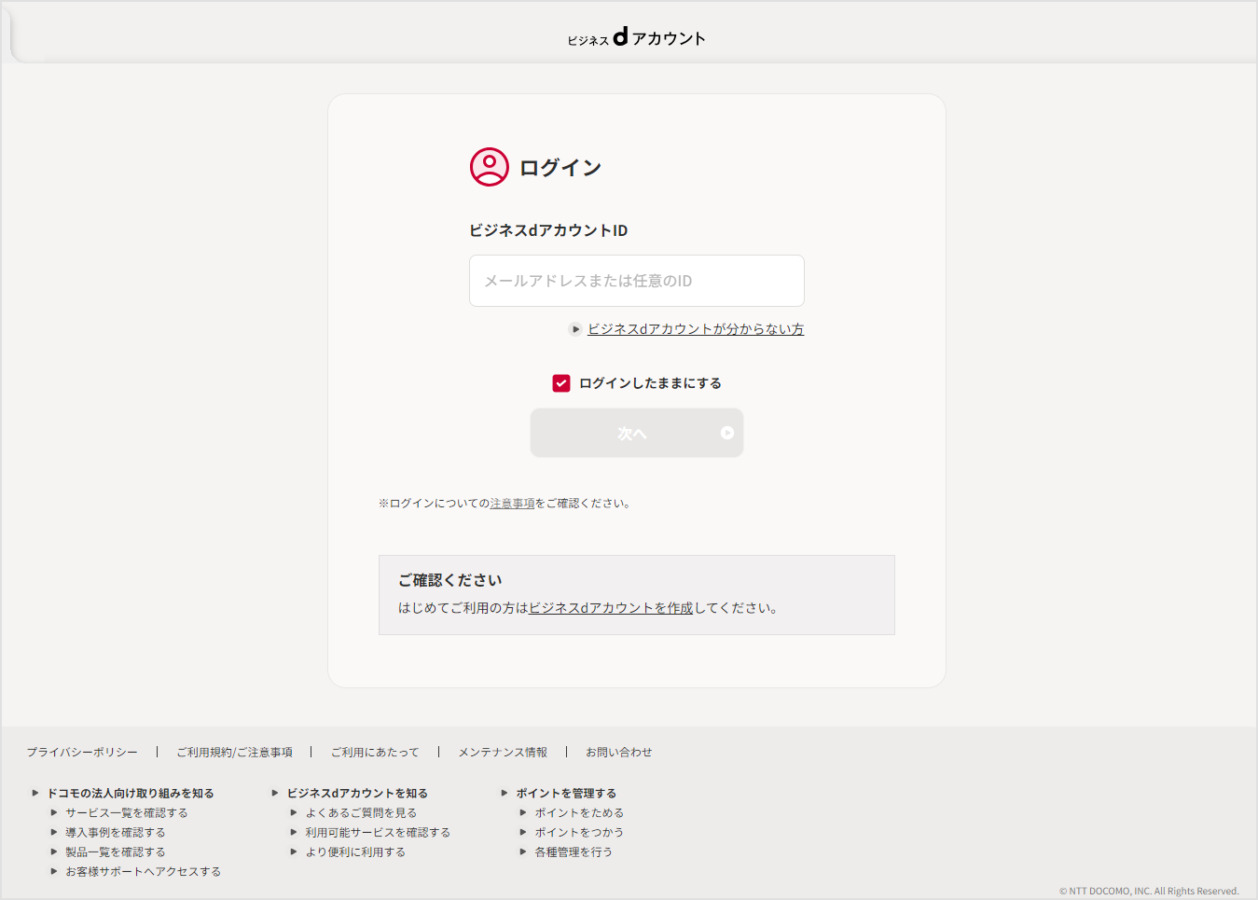
Task: Click ドコモの法人向け取り組みを知る heading
Action: pos(131,794)
